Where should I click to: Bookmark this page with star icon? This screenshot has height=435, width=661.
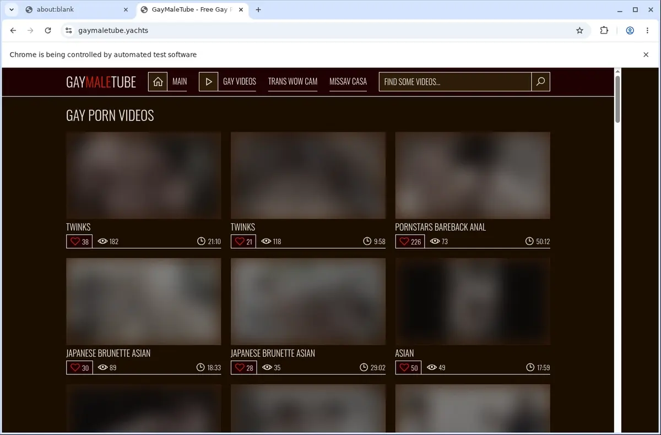(579, 31)
